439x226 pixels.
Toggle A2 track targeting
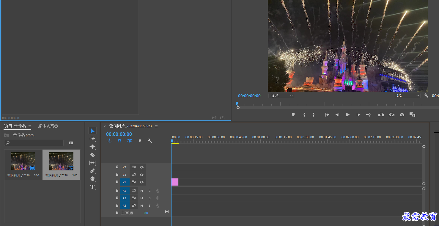tap(125, 198)
